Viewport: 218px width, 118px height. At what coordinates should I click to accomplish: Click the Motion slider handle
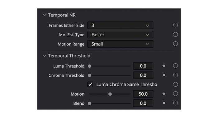pyautogui.click(x=110, y=94)
